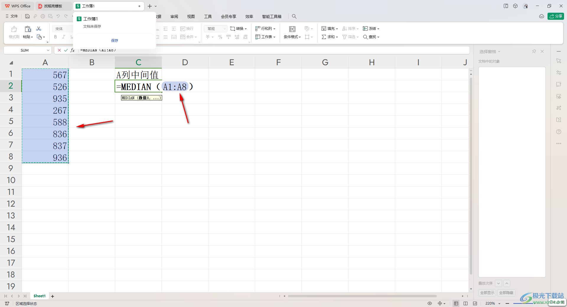Click the Save (保存) link in popup
The height and width of the screenshot is (307, 567).
[115, 41]
